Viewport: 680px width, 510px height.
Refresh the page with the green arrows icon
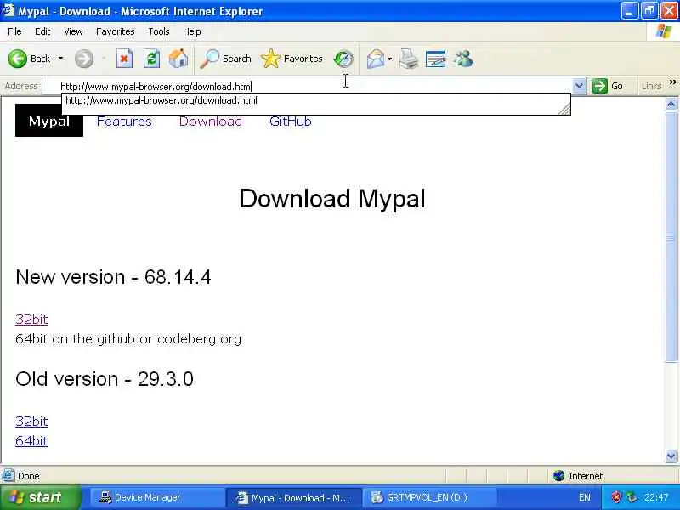tap(151, 59)
